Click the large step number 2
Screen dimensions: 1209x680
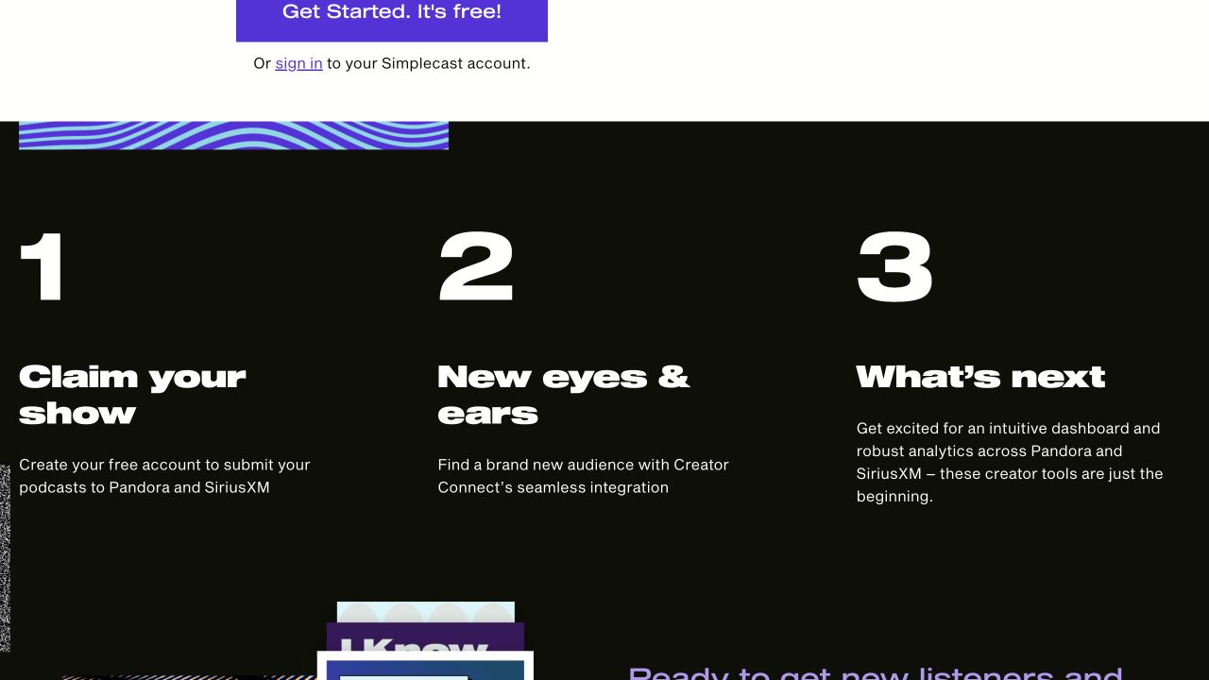pos(476,267)
